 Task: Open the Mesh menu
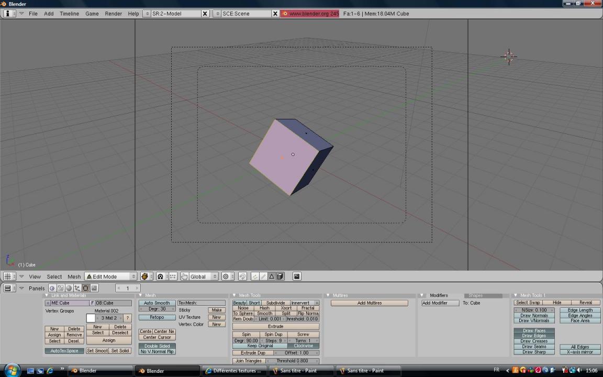pos(74,276)
